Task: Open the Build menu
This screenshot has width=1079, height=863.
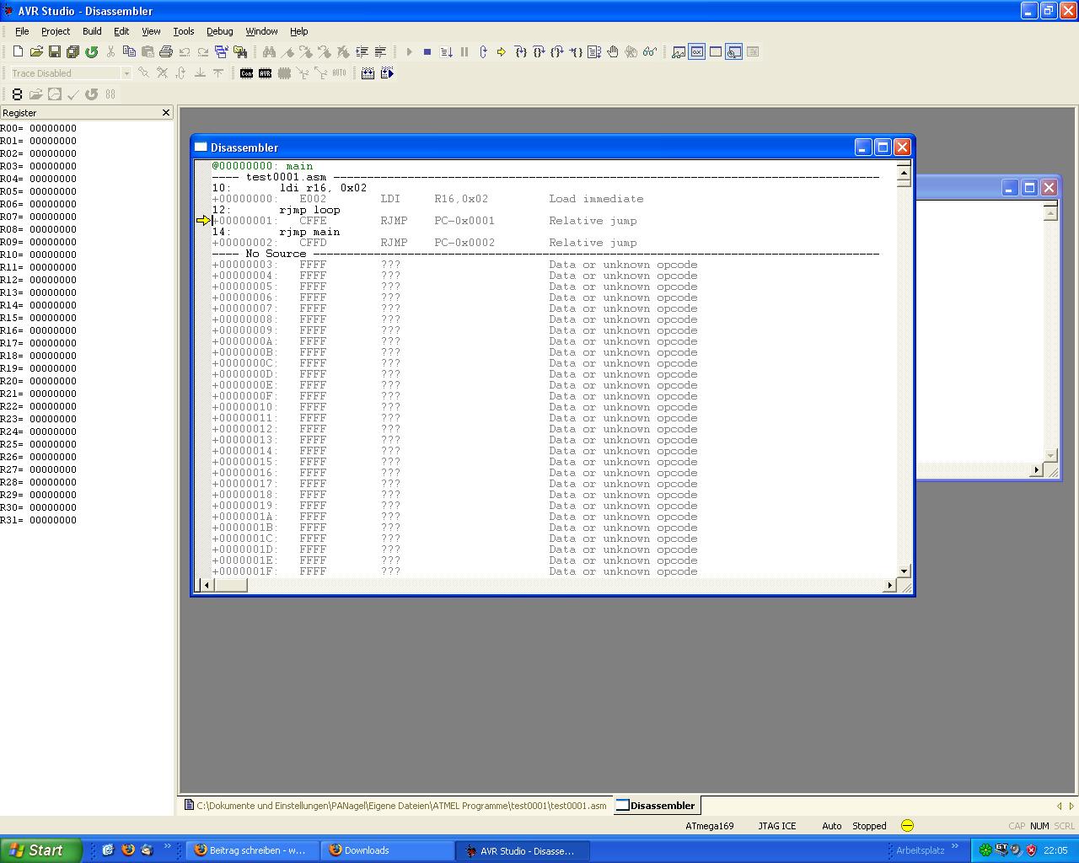Action: coord(92,31)
